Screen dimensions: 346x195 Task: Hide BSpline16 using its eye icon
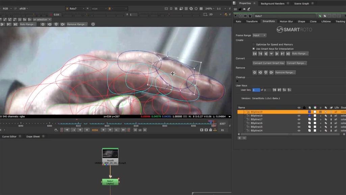click(299, 123)
